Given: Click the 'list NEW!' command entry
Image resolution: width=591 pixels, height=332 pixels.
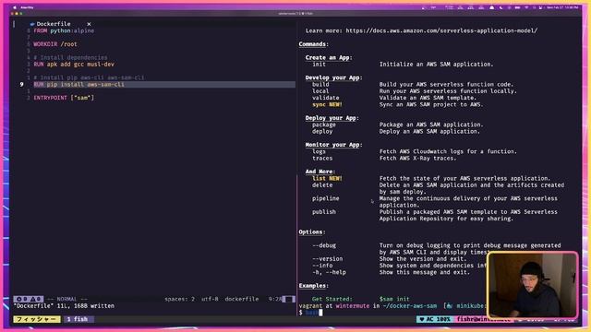Looking at the screenshot, I should point(327,178).
